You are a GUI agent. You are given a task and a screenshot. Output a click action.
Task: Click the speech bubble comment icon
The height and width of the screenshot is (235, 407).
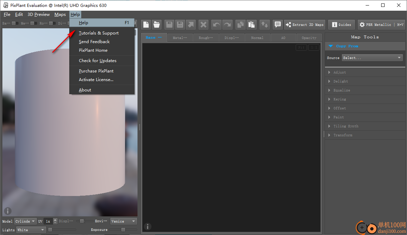[277, 25]
